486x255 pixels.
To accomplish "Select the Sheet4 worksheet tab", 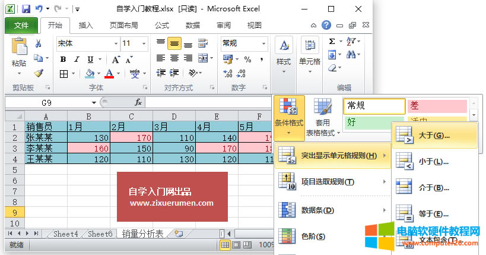I will 65,234.
